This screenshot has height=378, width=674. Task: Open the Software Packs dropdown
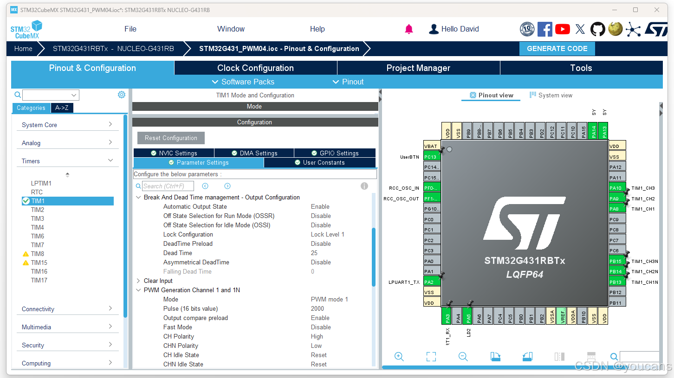tap(243, 82)
